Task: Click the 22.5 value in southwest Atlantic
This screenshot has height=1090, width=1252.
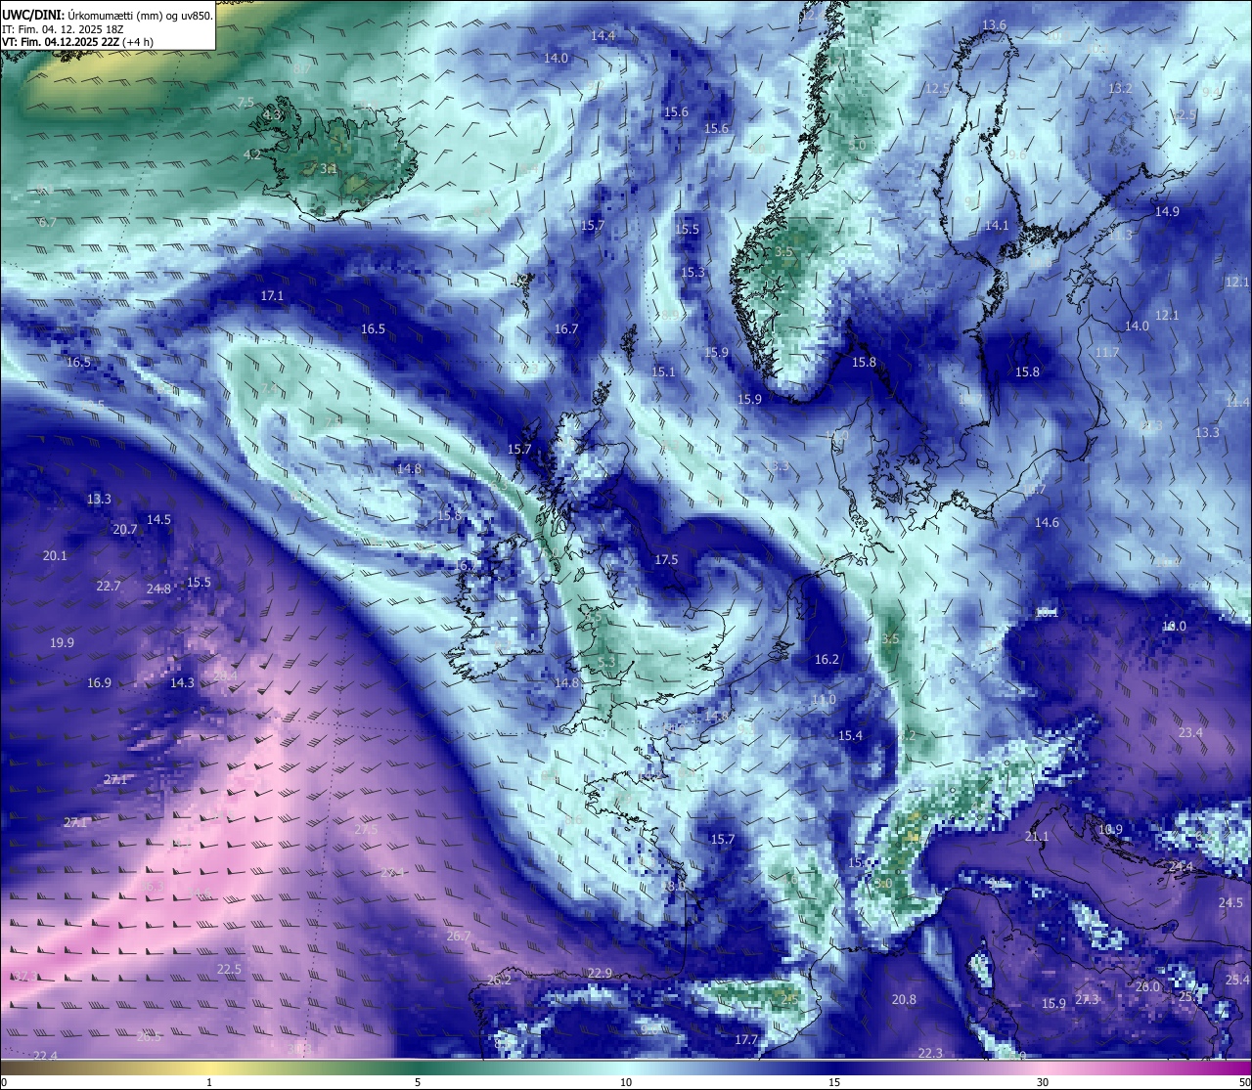Action: tap(229, 970)
